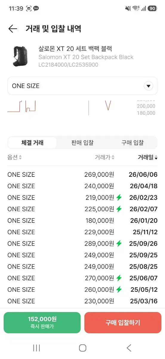Switch to the 구매 입찰 tab
The width and height of the screenshot is (165, 359).
tap(132, 143)
